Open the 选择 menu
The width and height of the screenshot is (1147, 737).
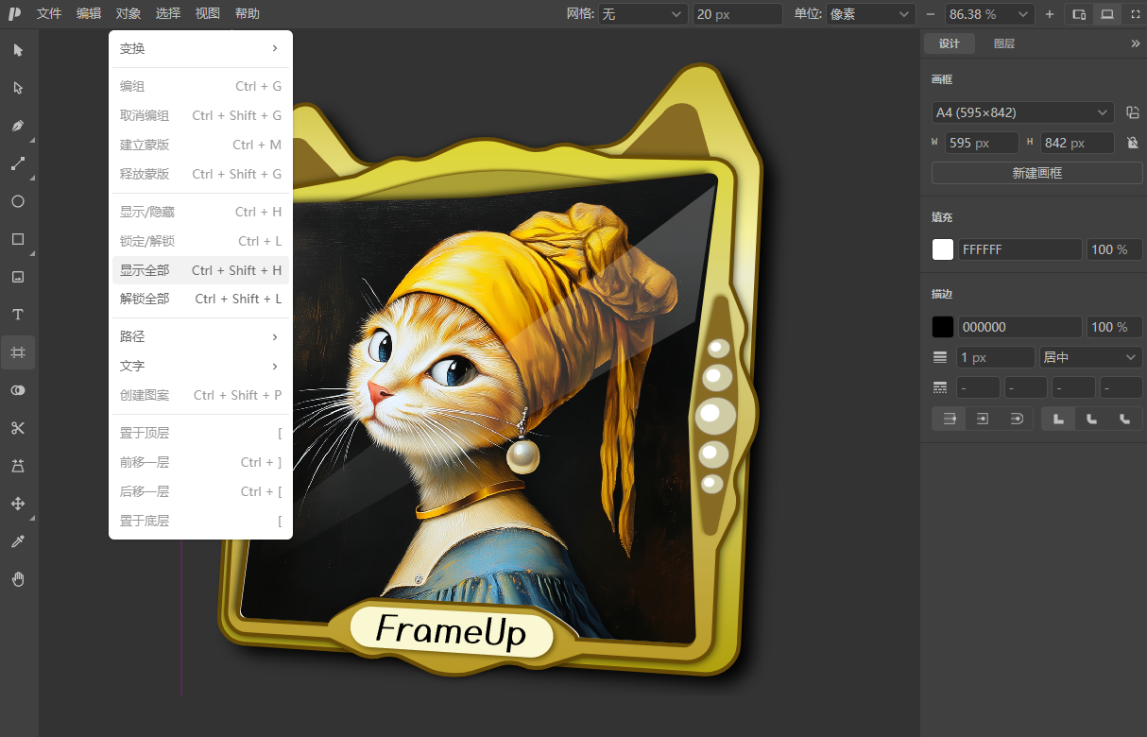(168, 14)
